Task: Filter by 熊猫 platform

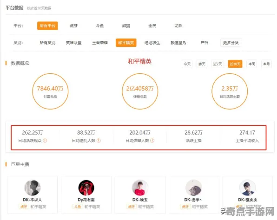Action: pos(126,26)
